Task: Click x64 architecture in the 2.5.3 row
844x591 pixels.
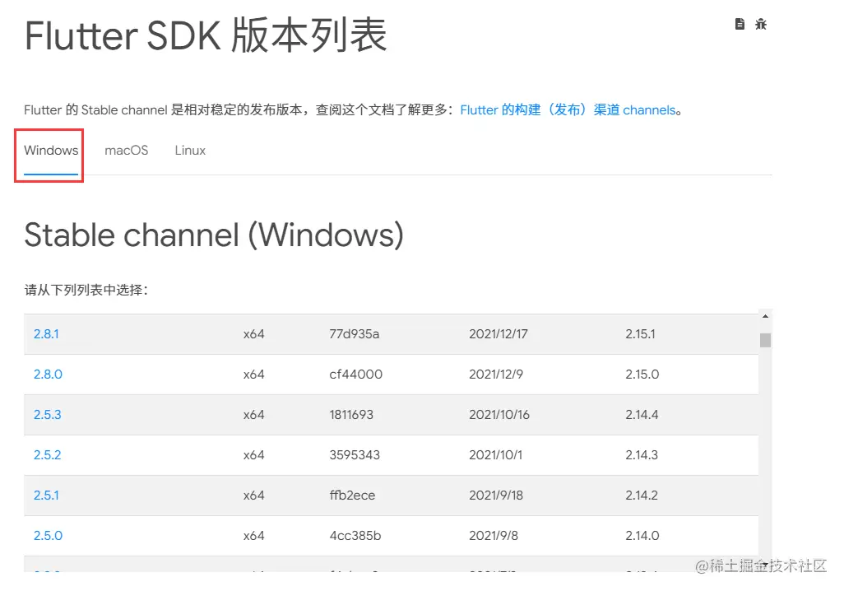Action: tap(253, 415)
